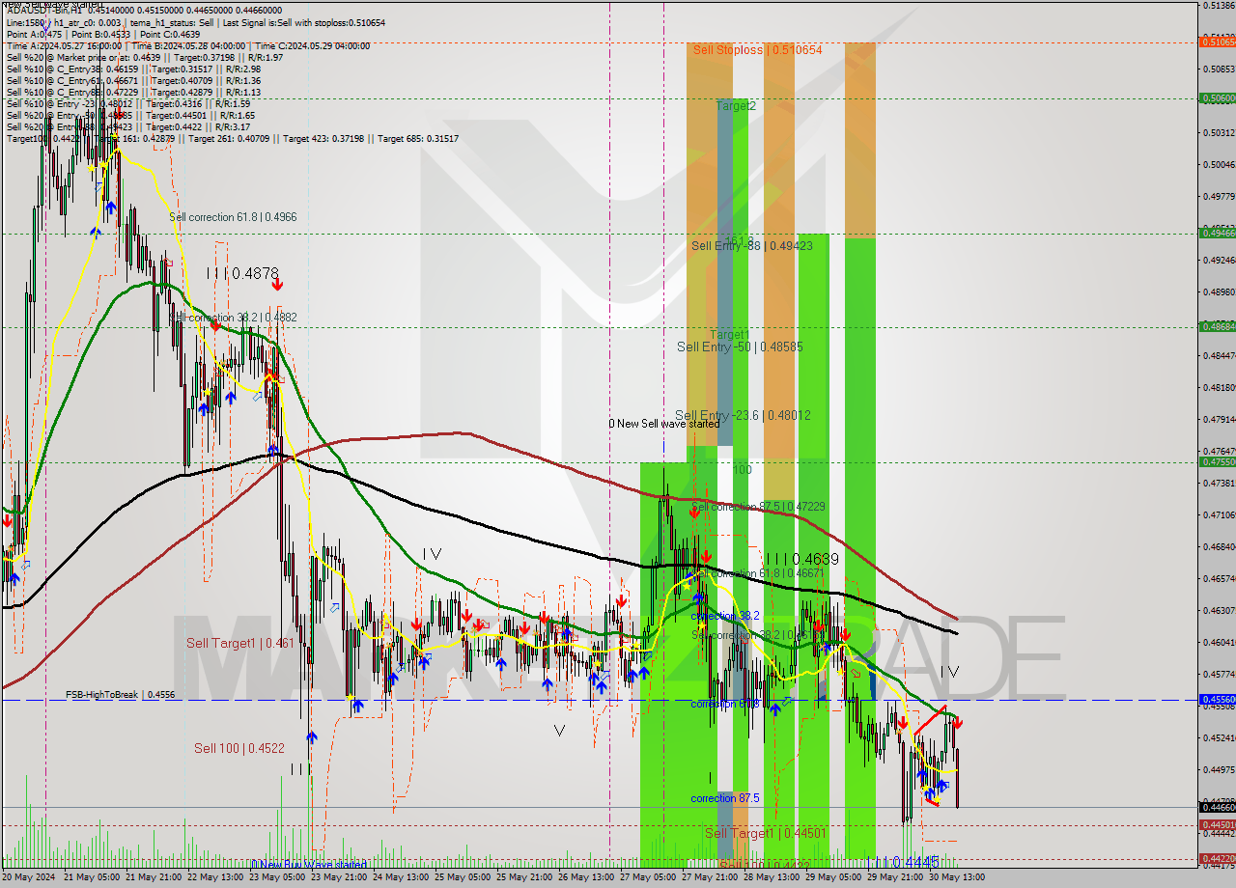Select the '22 May 13:00' time axis label
This screenshot has height=888, width=1236.
click(x=214, y=876)
